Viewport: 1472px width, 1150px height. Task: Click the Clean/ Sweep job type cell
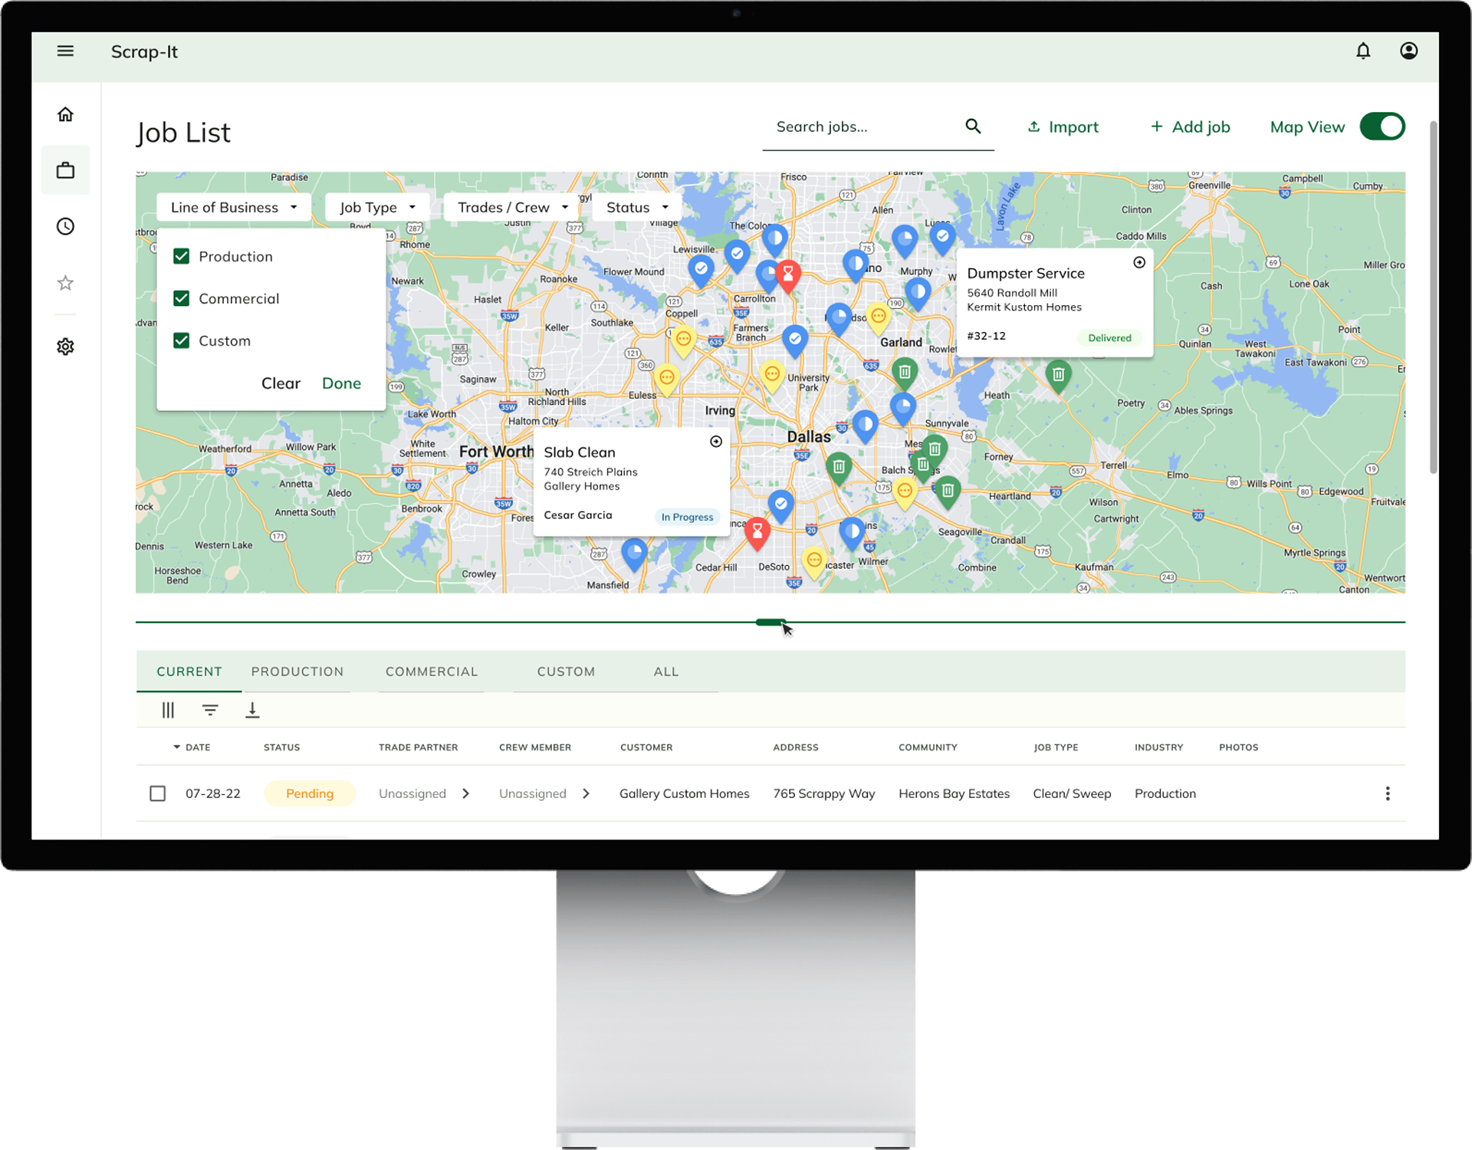[1072, 793]
